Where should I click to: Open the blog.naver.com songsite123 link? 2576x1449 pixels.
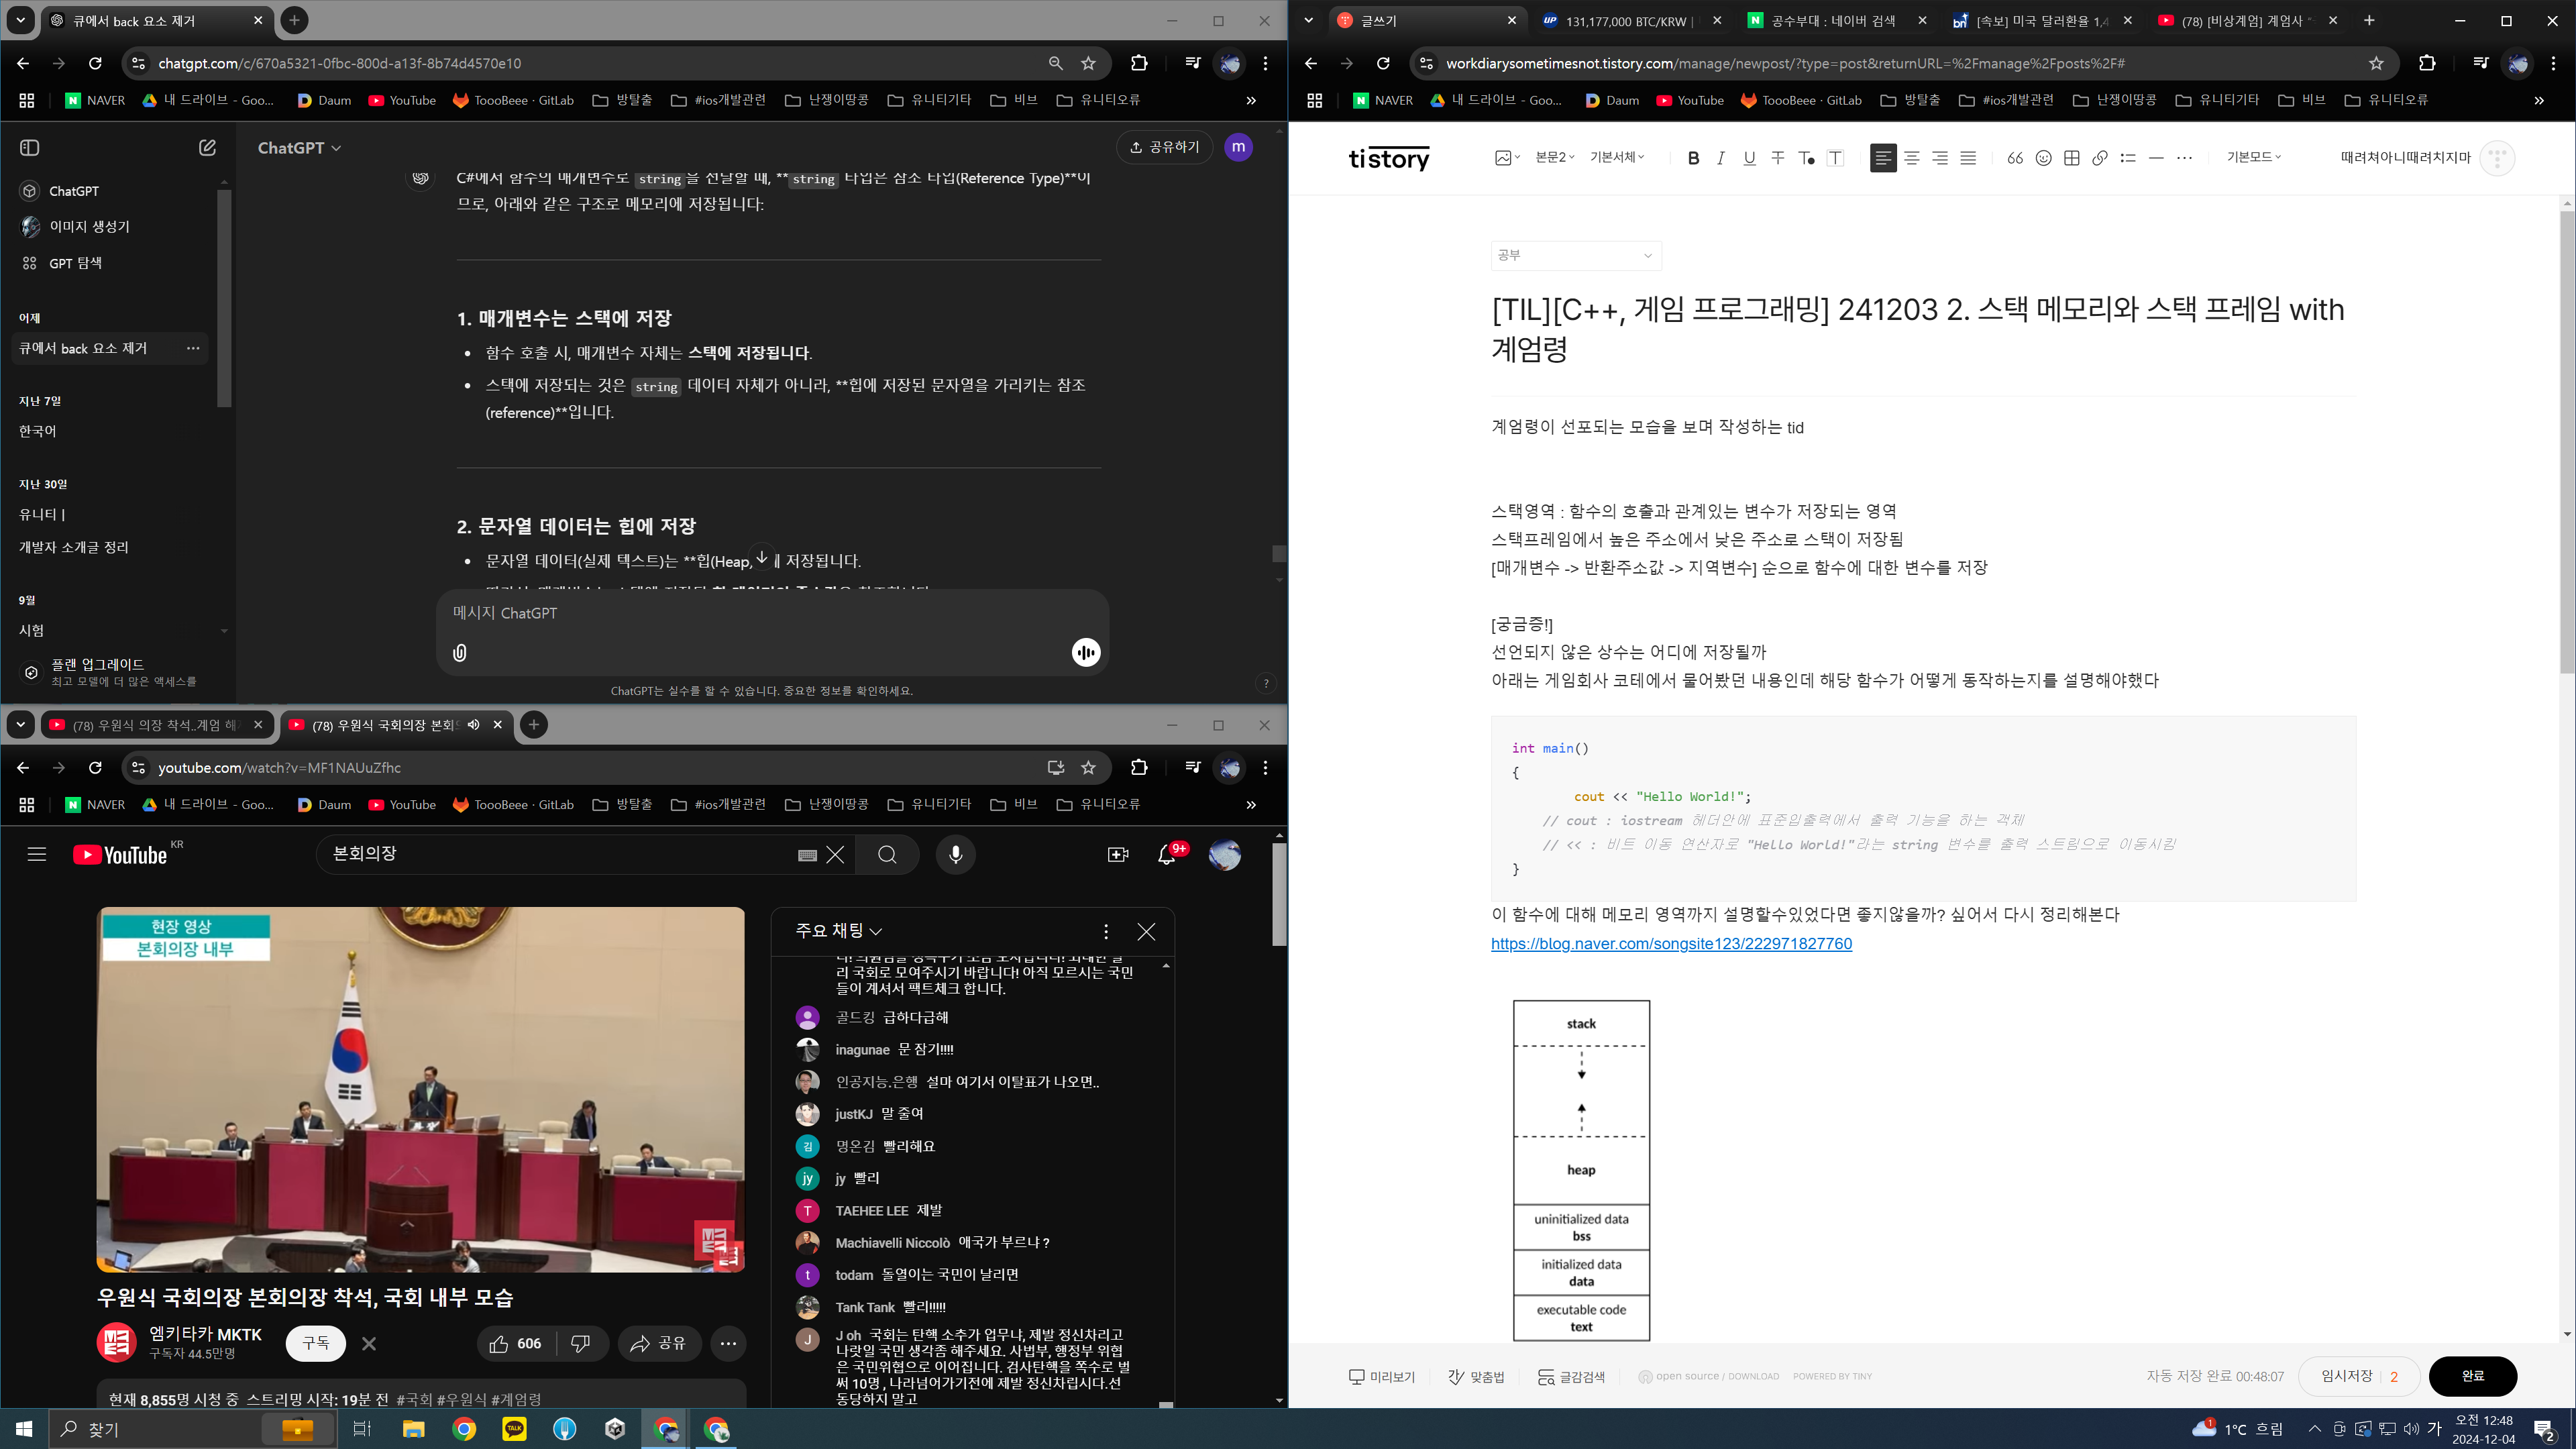coord(1671,944)
